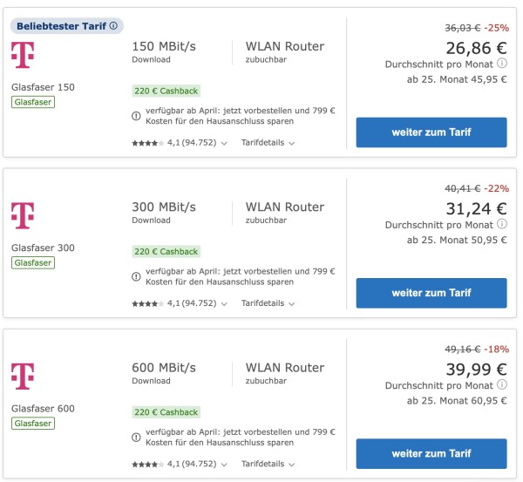Viewport: 523px width, 482px height.
Task: Expand Tarifdetails for Glasfaser 300
Action: coord(268,303)
